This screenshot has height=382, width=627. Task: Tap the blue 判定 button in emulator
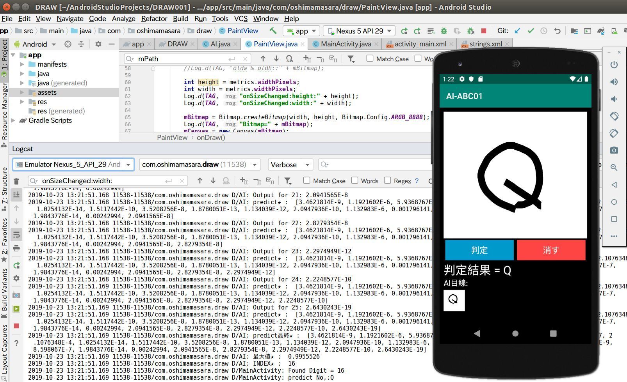(479, 250)
